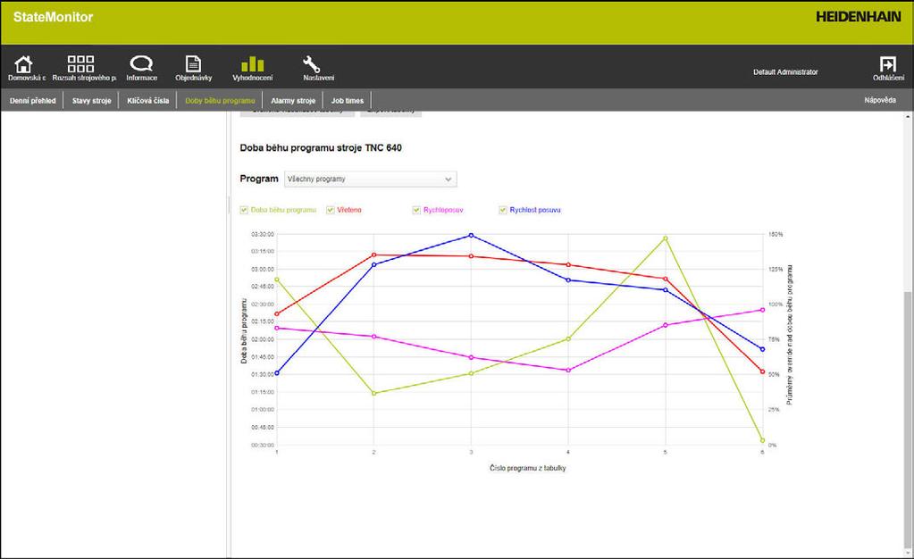Image resolution: width=914 pixels, height=559 pixels.
Task: Switch to Denní přehled tab
Action: (33, 100)
